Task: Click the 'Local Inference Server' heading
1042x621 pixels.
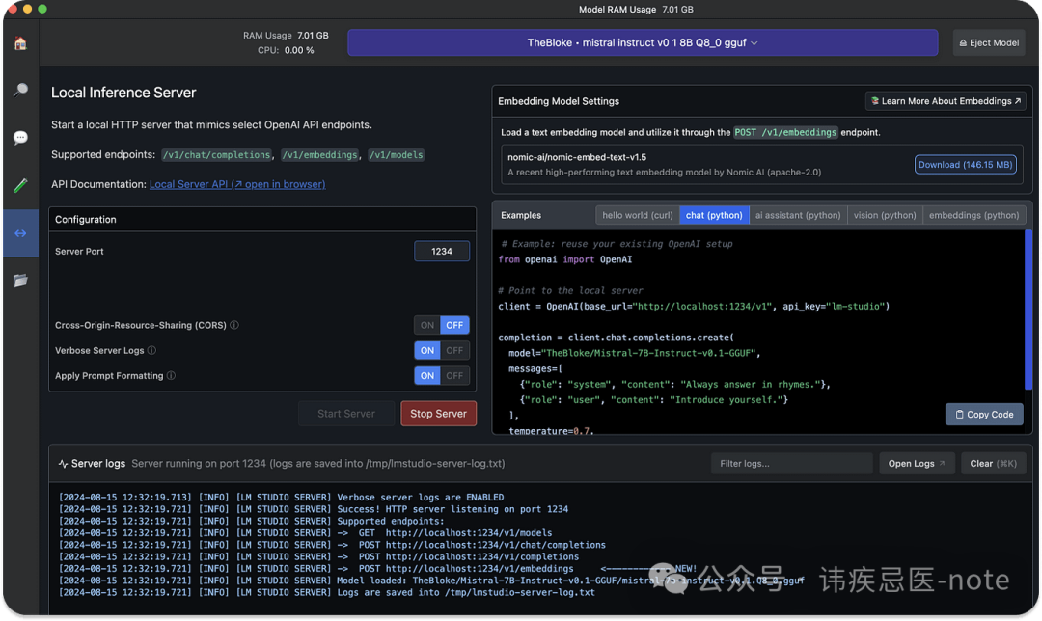Action: (123, 93)
